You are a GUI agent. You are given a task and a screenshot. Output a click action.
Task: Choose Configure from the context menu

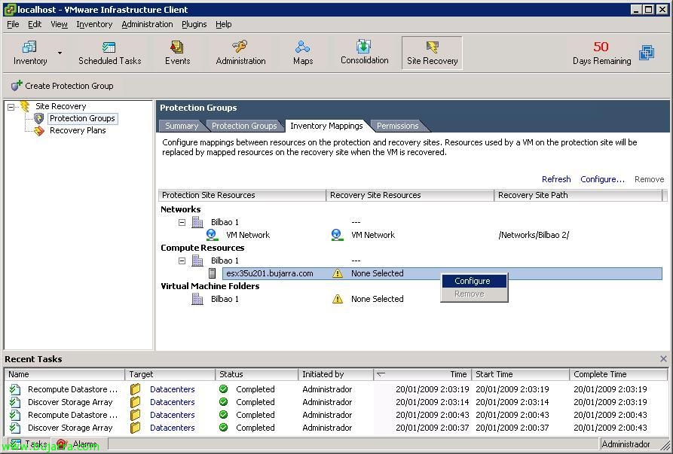click(x=474, y=281)
